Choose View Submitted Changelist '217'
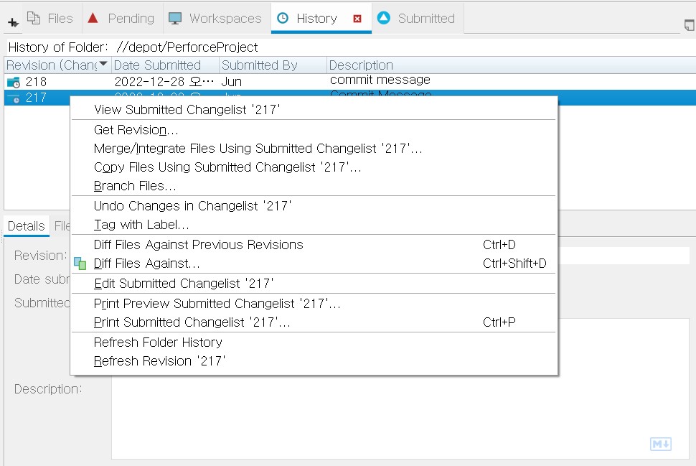Screen dimensions: 696x466 187,110
